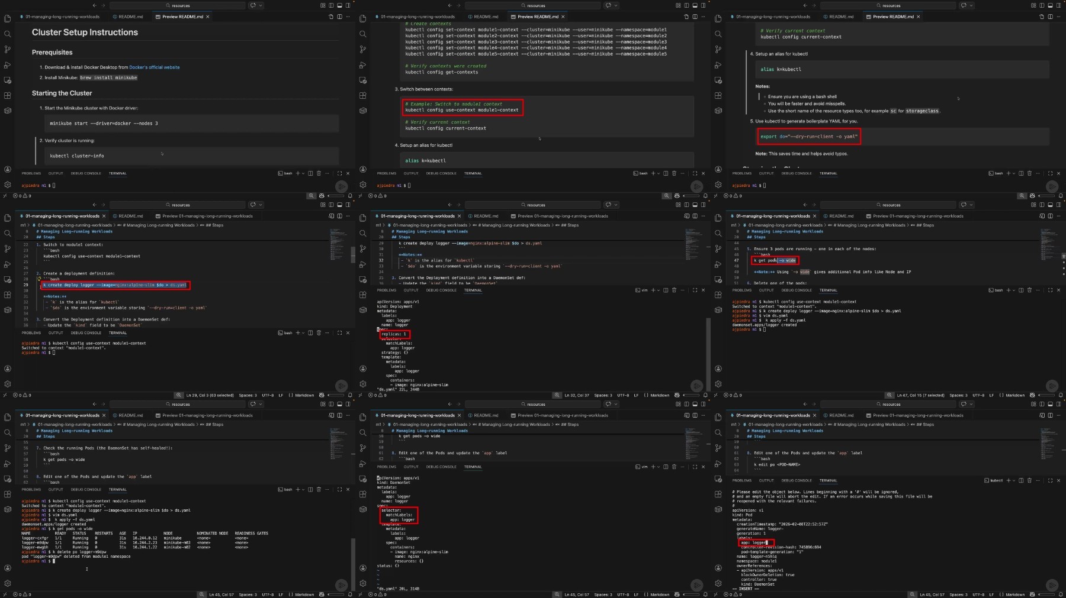Image resolution: width=1066 pixels, height=598 pixels.
Task: Open Accounts menu in the bottom-left window
Action: point(8,568)
